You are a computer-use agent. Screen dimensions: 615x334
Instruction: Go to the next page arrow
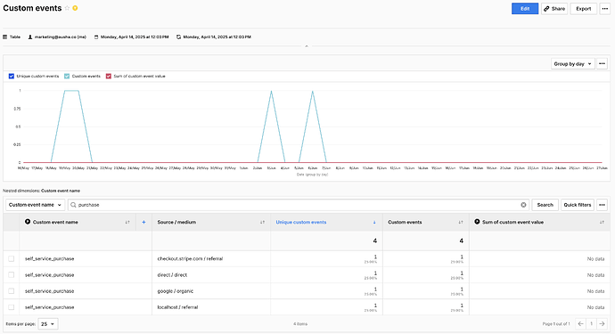click(x=602, y=324)
